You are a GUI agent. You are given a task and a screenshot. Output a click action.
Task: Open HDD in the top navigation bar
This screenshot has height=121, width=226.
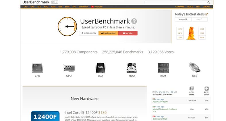[x=46, y=7]
